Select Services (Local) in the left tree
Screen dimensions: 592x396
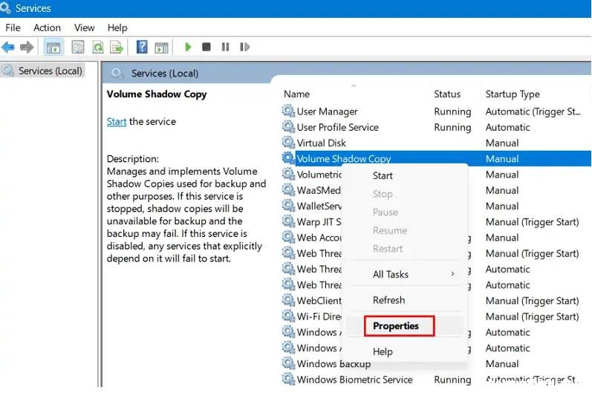click(42, 71)
